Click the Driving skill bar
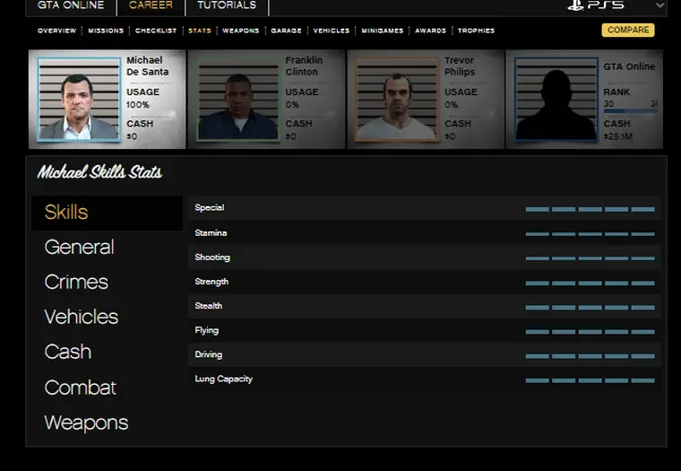Screen dimensions: 681x471 (x=590, y=356)
